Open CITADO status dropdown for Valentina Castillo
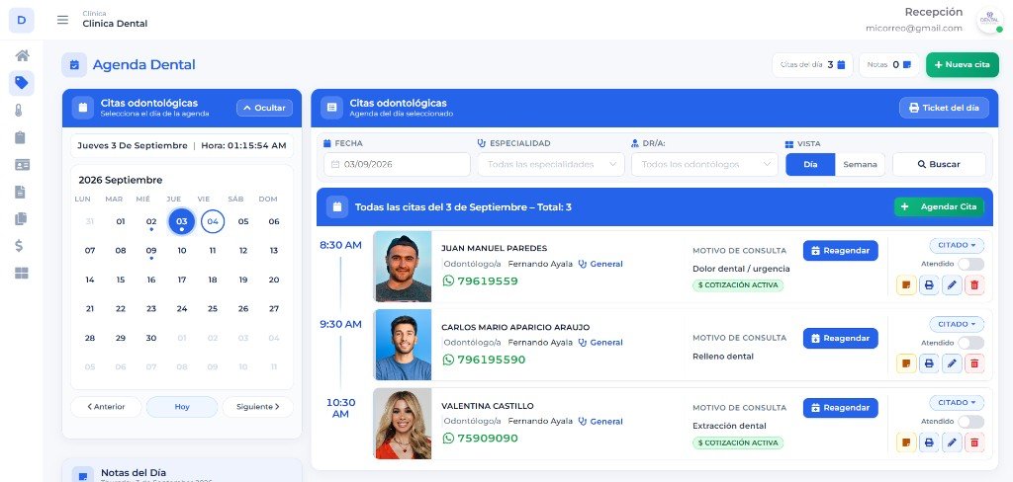Image resolution: width=1013 pixels, height=482 pixels. click(957, 403)
